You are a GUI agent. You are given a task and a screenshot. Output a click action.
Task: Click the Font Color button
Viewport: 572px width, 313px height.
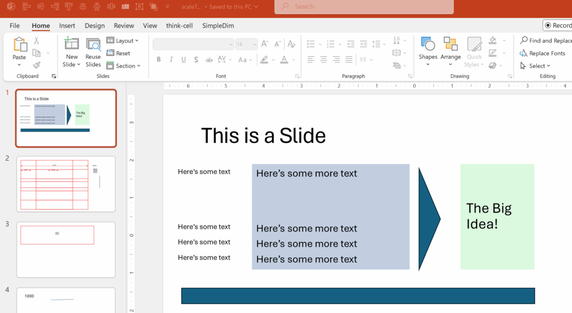[x=284, y=60]
